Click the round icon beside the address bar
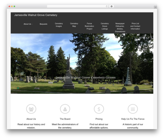164x139 pixels. 112,6
